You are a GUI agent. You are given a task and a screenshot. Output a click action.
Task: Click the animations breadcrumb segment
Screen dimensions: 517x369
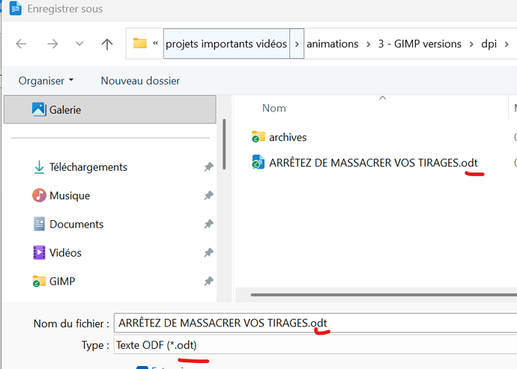coord(333,43)
